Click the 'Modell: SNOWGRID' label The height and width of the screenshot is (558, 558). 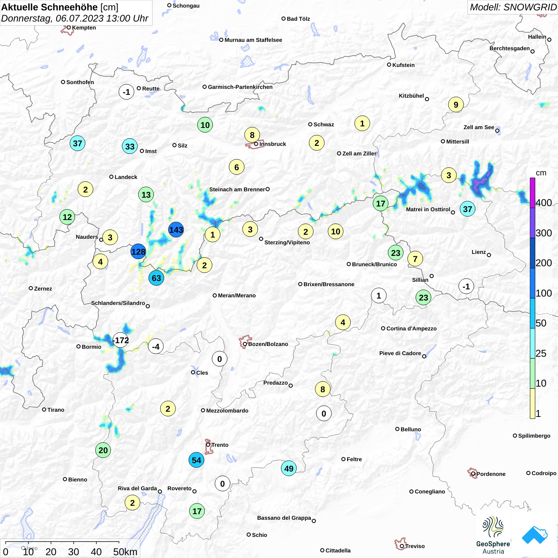513,7
